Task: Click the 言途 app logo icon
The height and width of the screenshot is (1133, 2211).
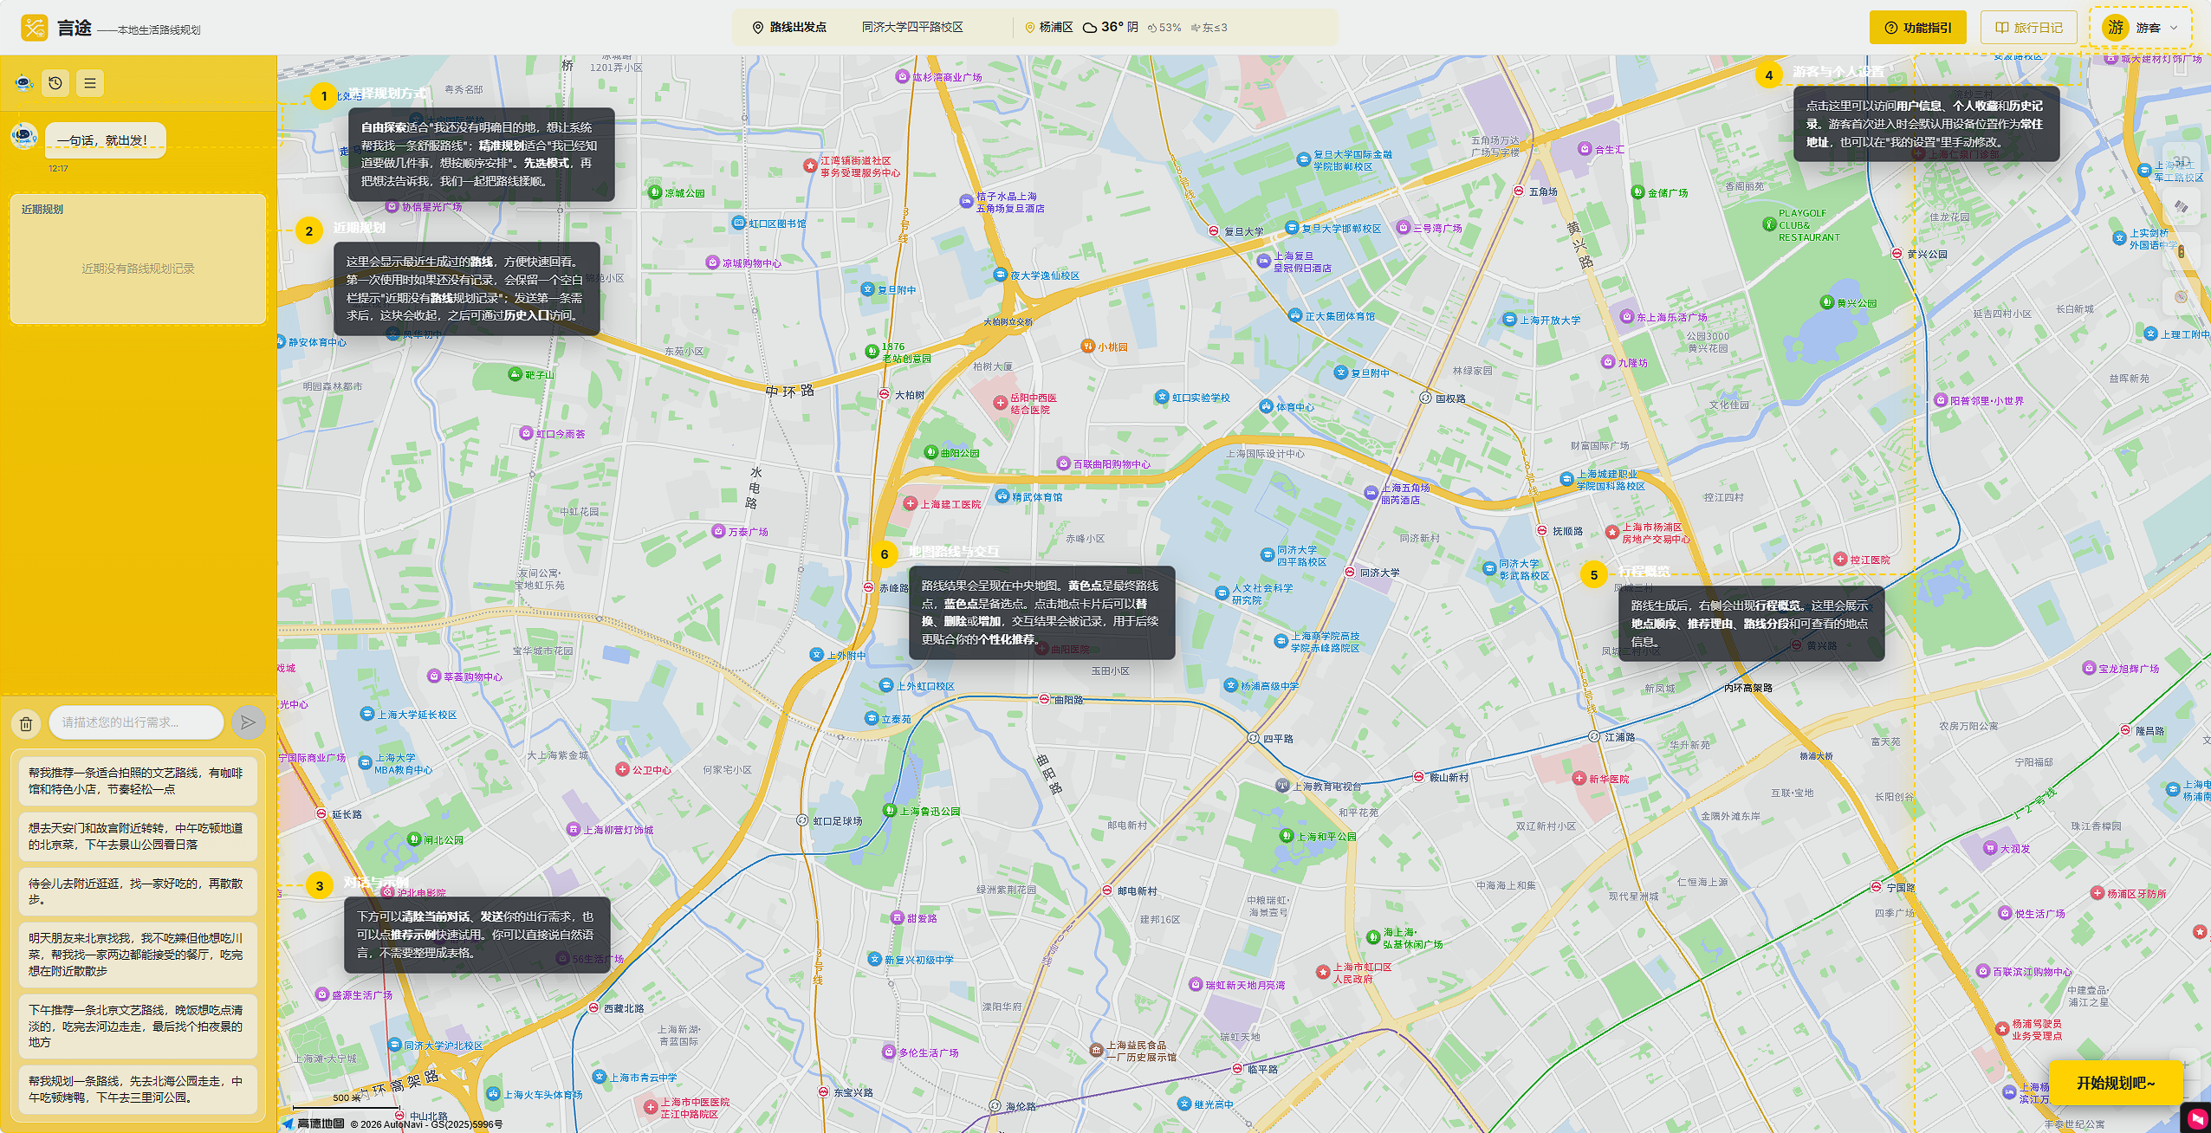Action: (x=35, y=28)
